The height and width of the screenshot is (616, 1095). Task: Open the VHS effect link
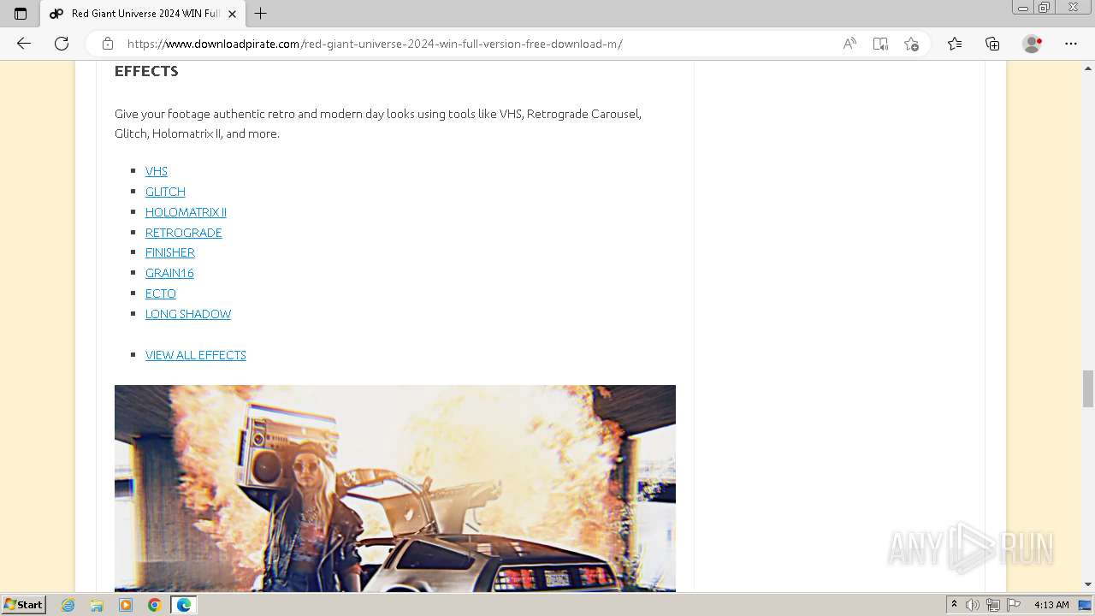[157, 171]
